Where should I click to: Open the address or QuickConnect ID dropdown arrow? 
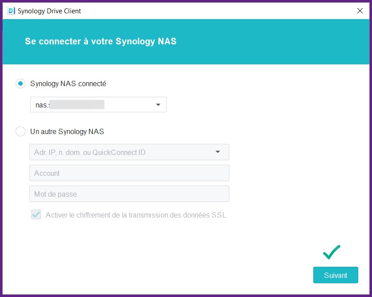(218, 152)
